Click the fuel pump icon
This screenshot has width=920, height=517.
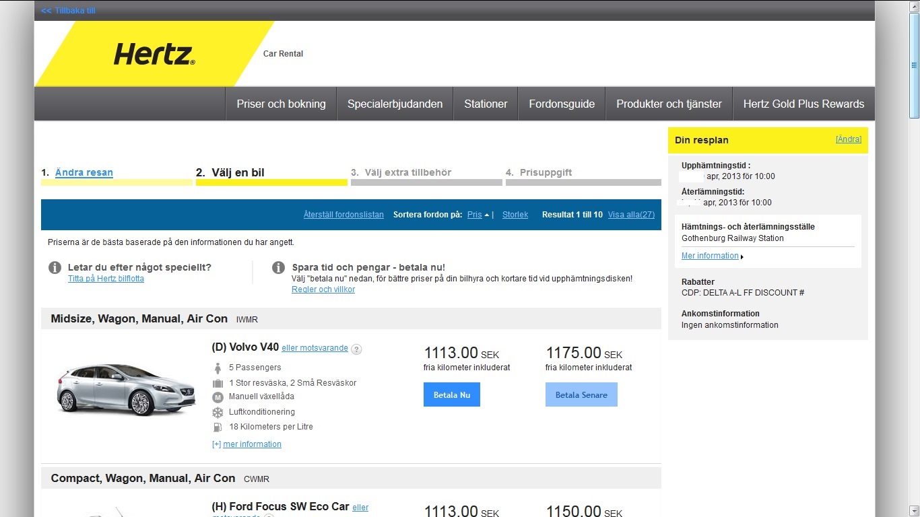(x=218, y=427)
